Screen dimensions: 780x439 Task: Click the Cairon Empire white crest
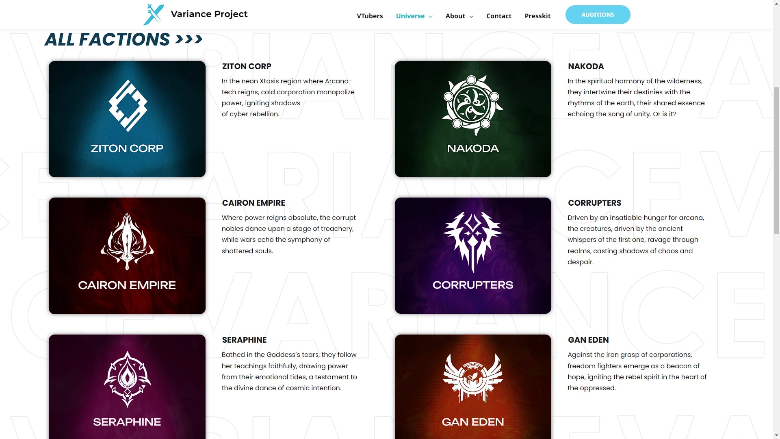127,241
